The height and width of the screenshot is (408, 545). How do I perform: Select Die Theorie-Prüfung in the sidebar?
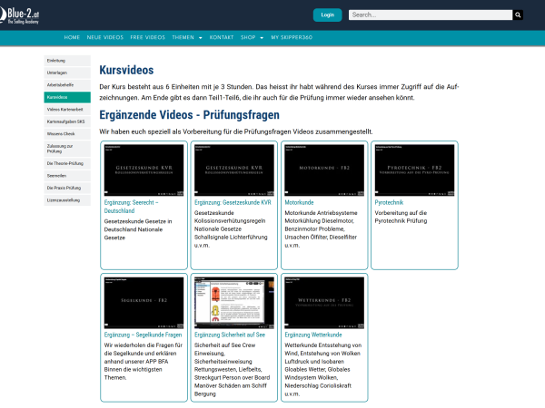click(67, 163)
